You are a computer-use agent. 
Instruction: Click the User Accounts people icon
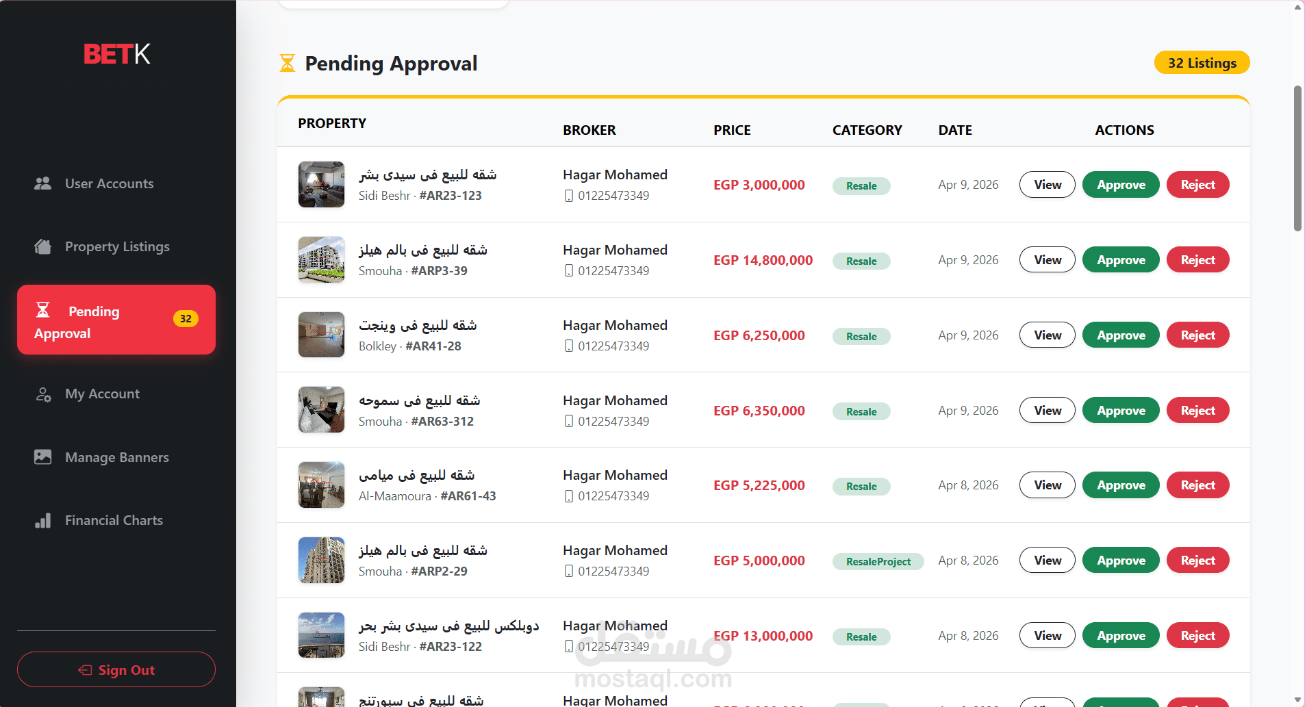[42, 183]
